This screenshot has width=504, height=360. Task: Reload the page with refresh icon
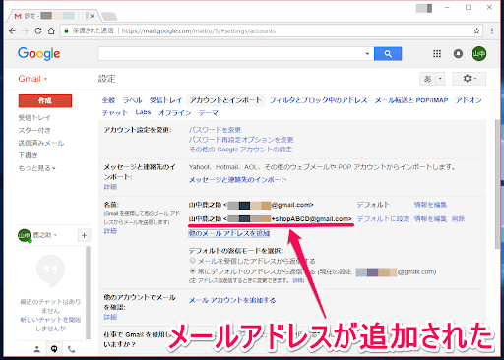pyautogui.click(x=38, y=31)
